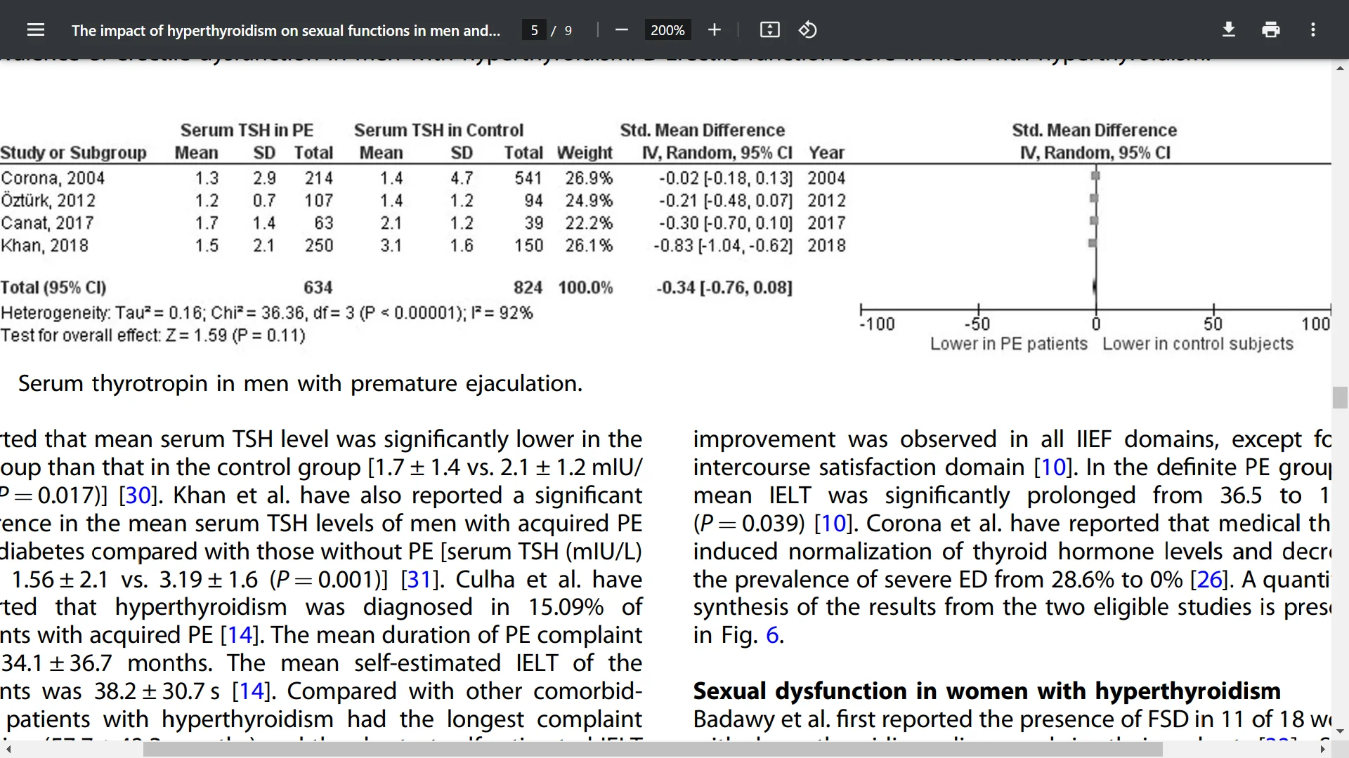Viewport: 1349px width, 758px height.
Task: Click the 'Sexual dysfunction in women' heading
Action: [x=987, y=691]
